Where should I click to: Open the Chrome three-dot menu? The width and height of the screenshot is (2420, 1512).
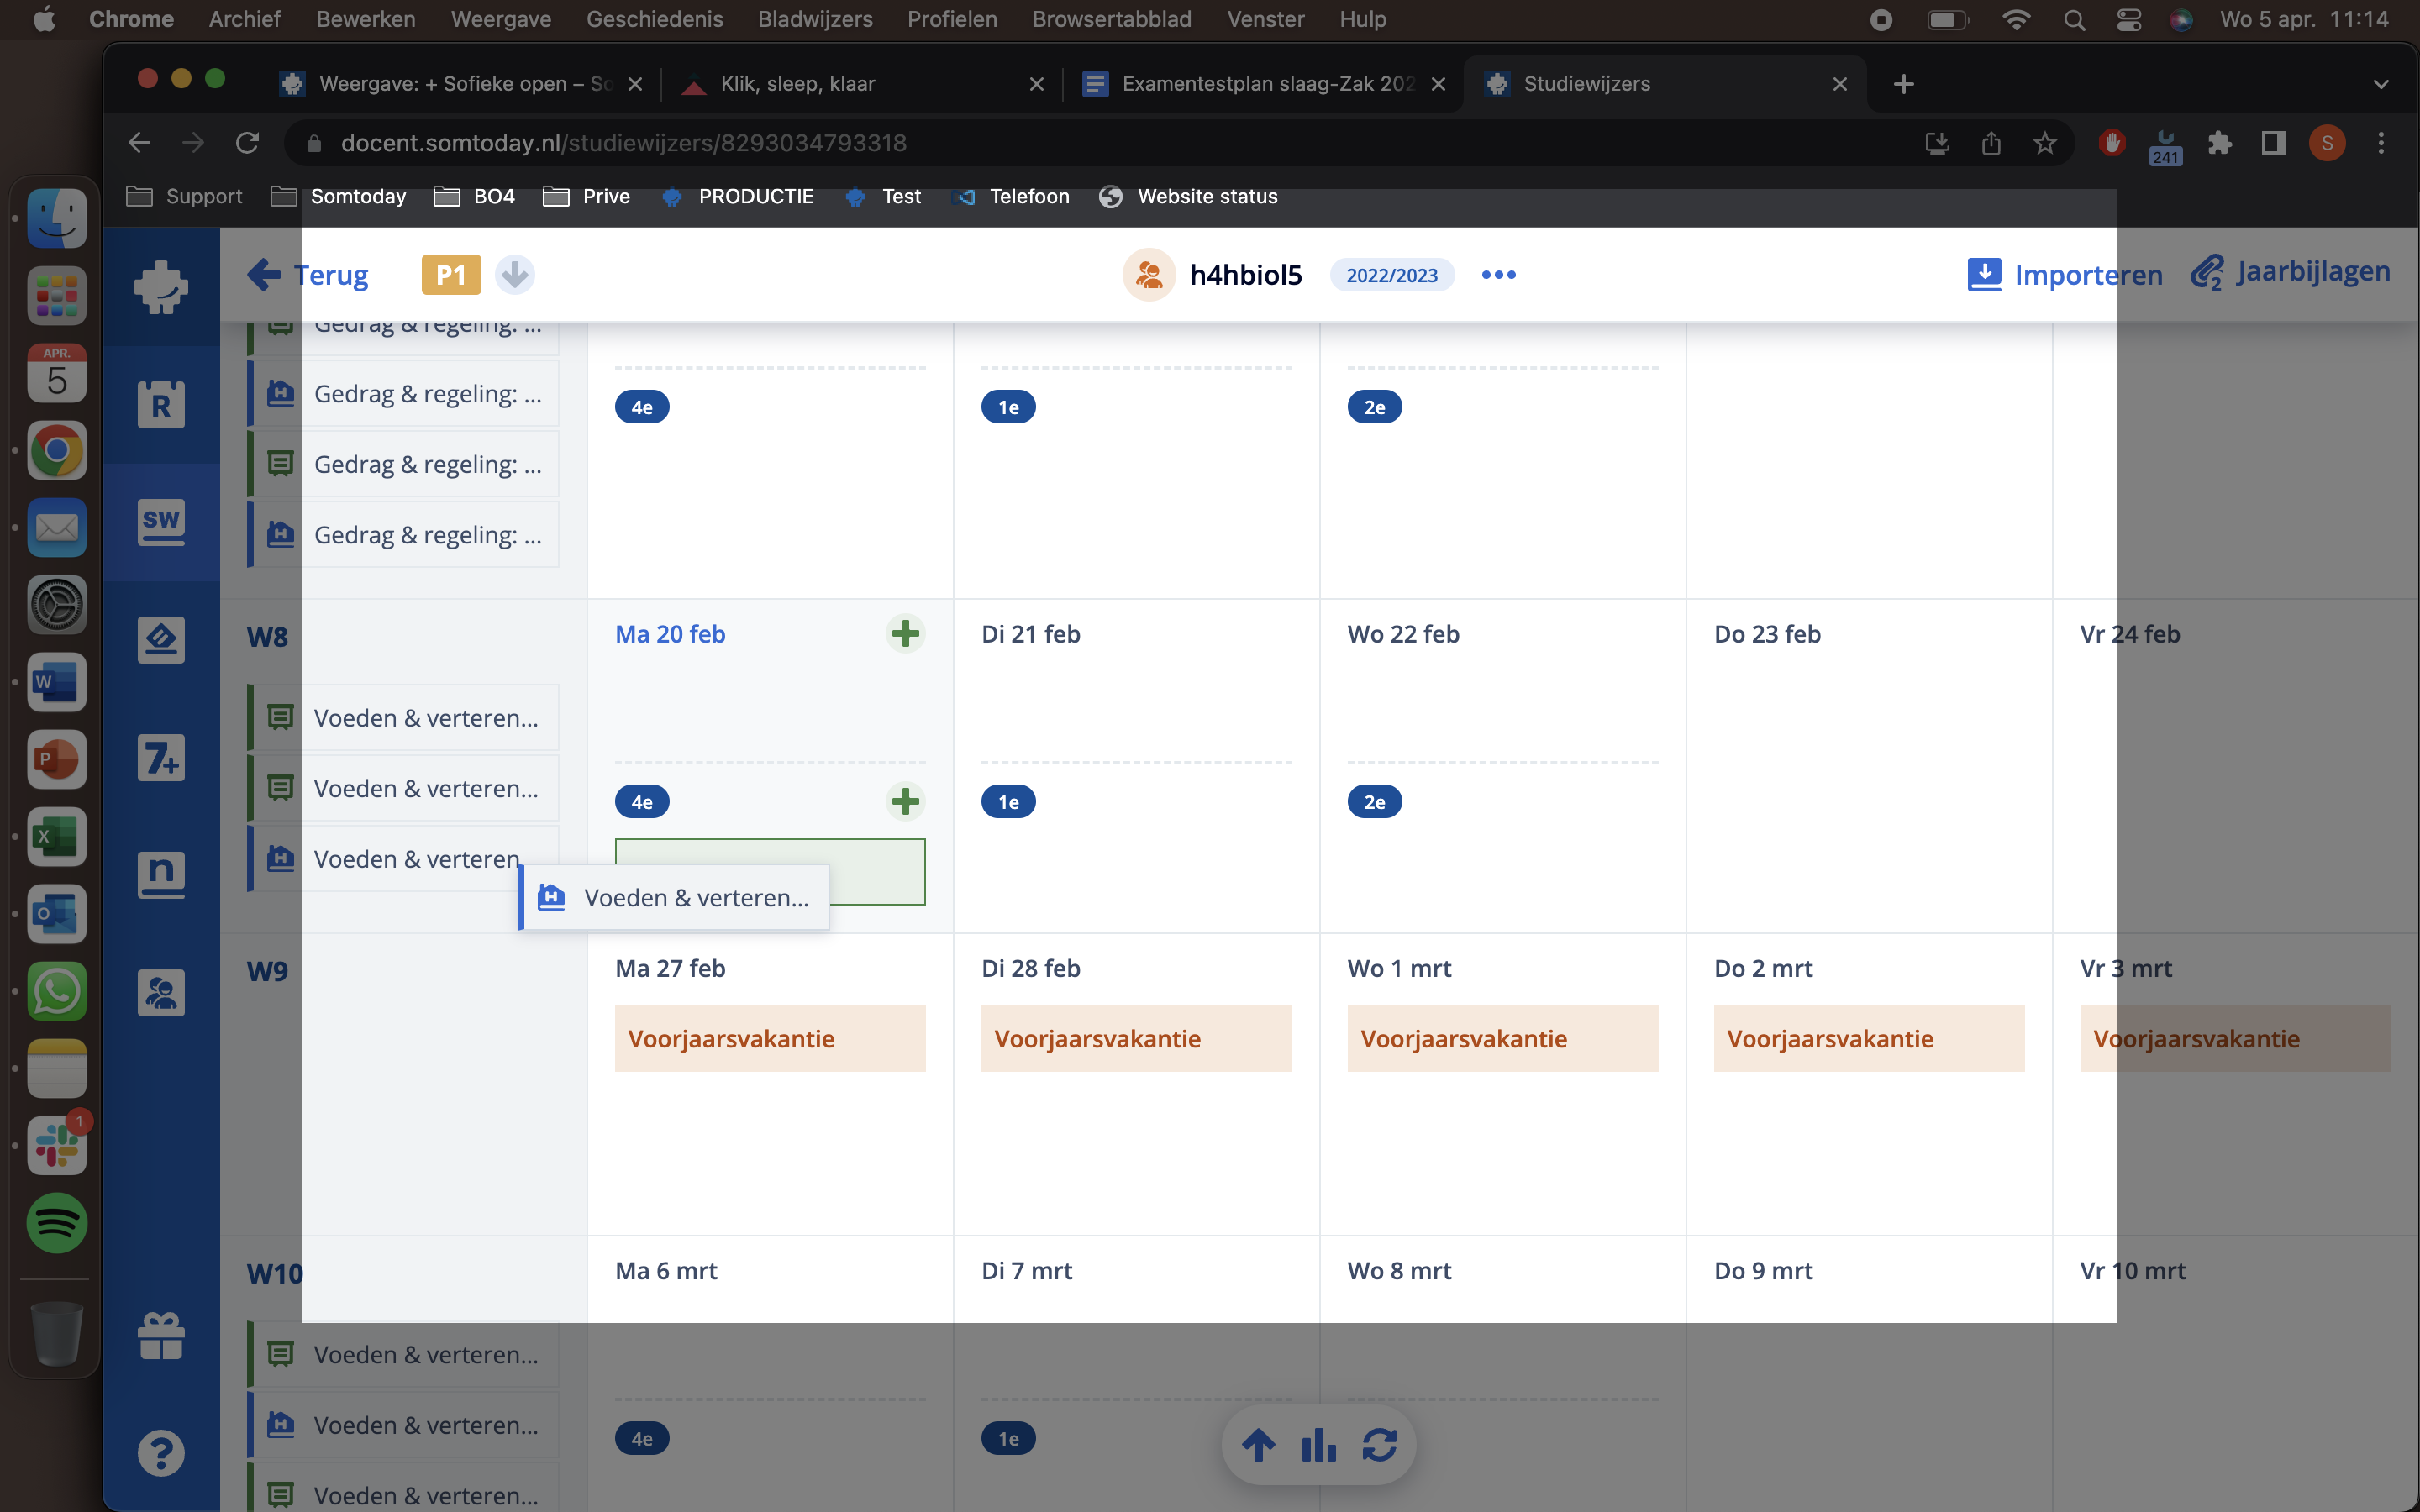[2380, 143]
